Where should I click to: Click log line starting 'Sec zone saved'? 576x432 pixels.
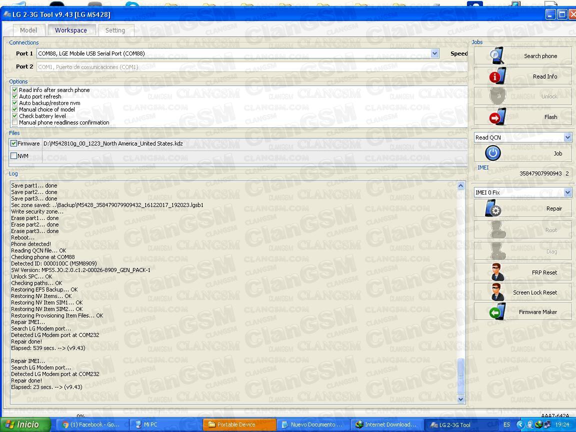coord(107,205)
